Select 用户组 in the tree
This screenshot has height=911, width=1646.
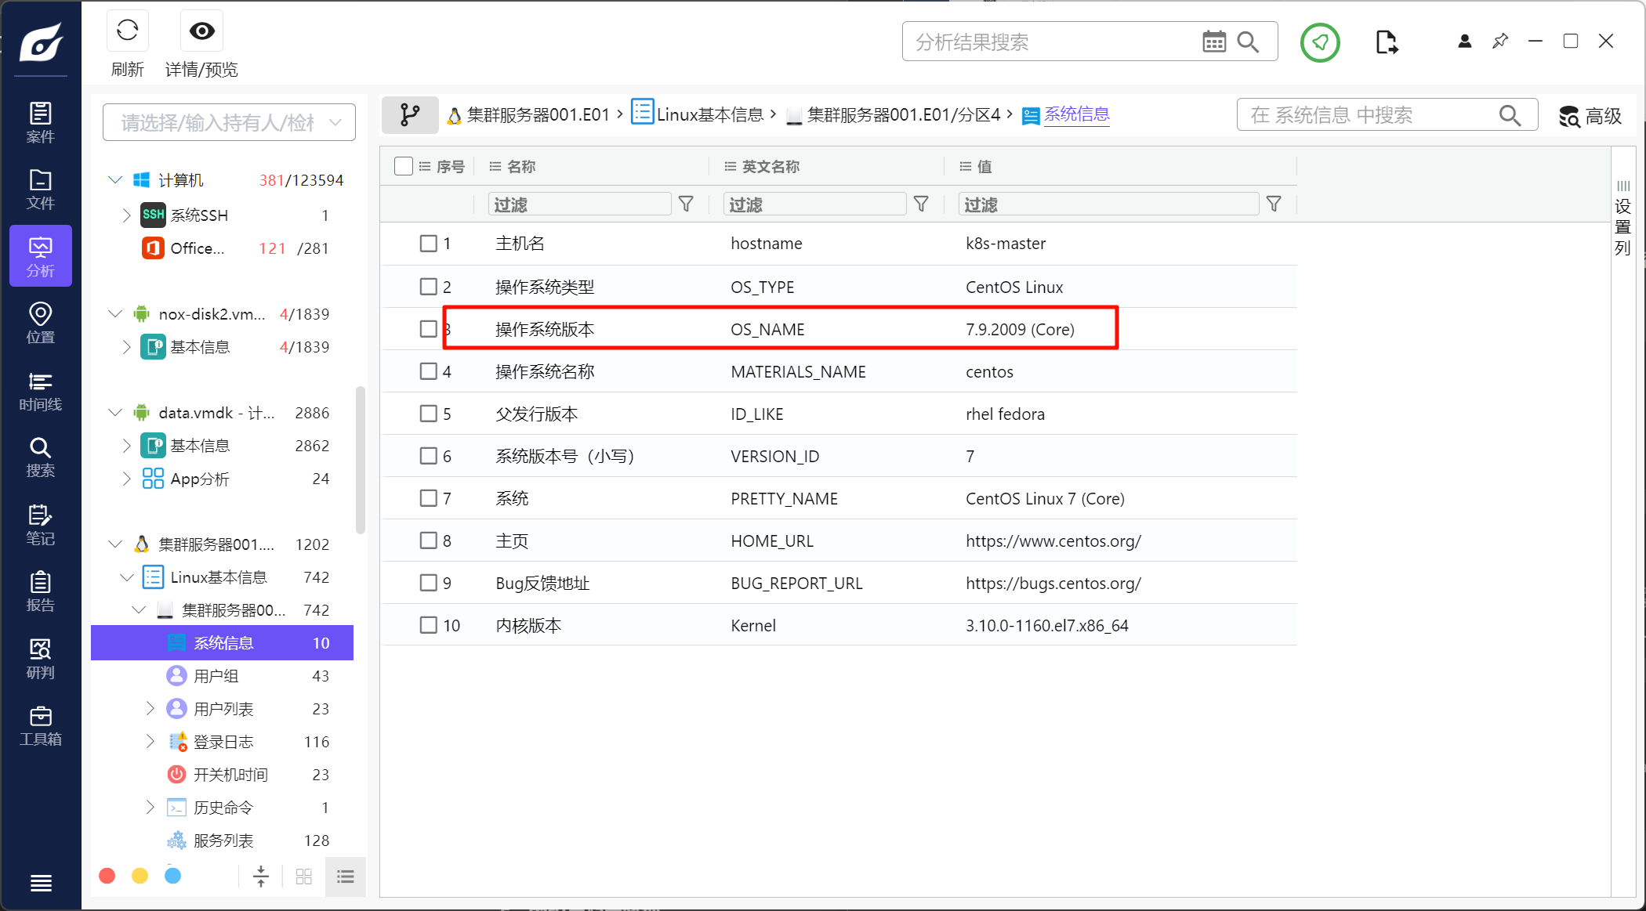tap(216, 676)
